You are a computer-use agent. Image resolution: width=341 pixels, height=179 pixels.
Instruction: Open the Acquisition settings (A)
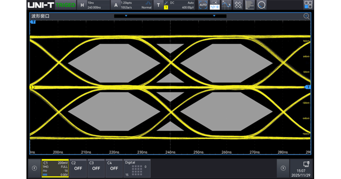point(116,5)
